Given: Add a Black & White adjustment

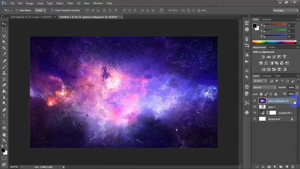Looking at the screenshot, I should click(x=271, y=63).
